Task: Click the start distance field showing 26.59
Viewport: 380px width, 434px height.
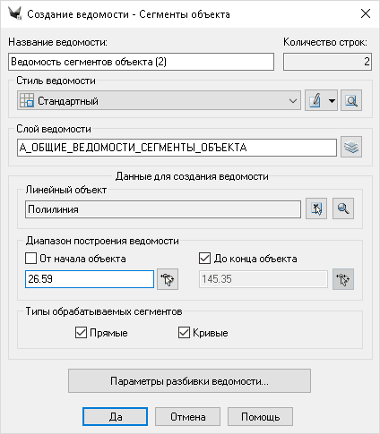Action: (x=90, y=279)
